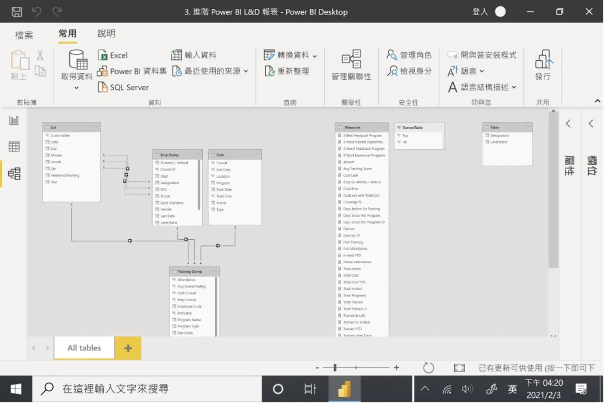
Task: Select Model view sidebar icon
Action: click(x=14, y=174)
